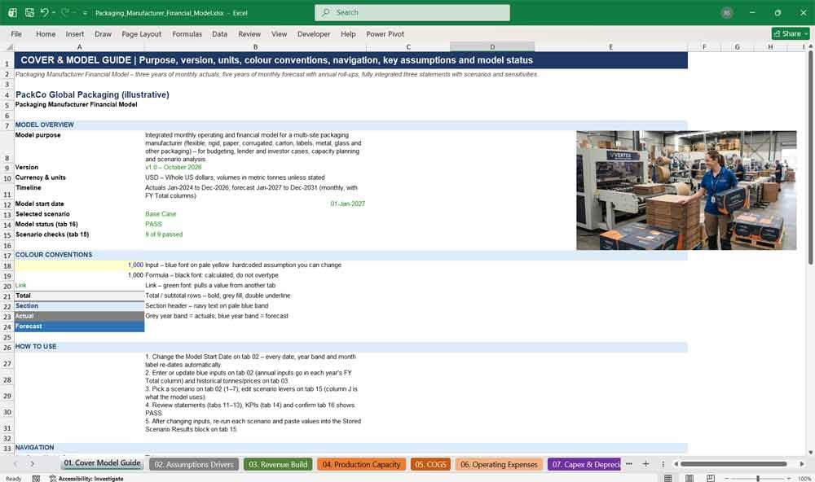Screen dimensions: 815x482
Task: Click the packaging factory picture
Action: coord(686,190)
